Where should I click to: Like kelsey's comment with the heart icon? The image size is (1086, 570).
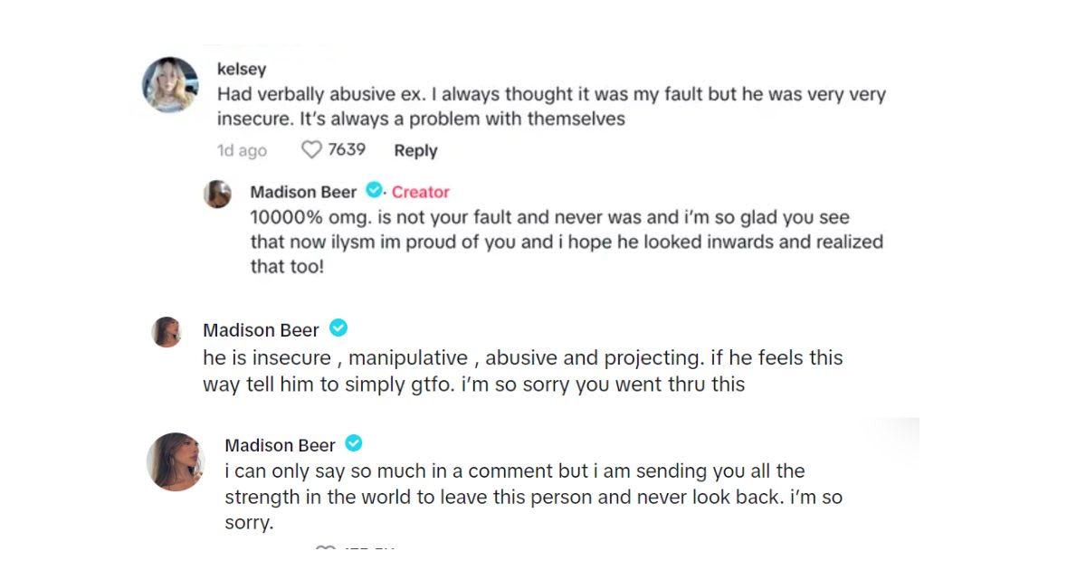[x=311, y=150]
